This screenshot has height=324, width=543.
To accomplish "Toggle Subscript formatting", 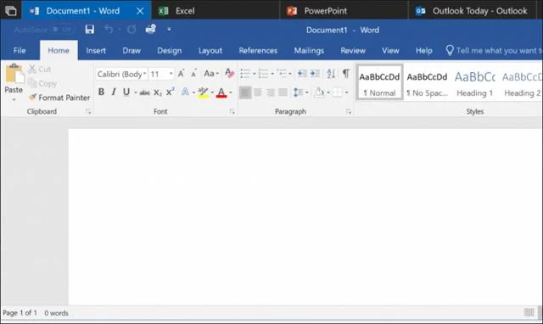I will point(158,92).
